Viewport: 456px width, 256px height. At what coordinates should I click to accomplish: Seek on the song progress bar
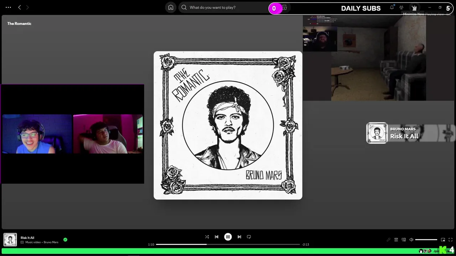coord(228,244)
